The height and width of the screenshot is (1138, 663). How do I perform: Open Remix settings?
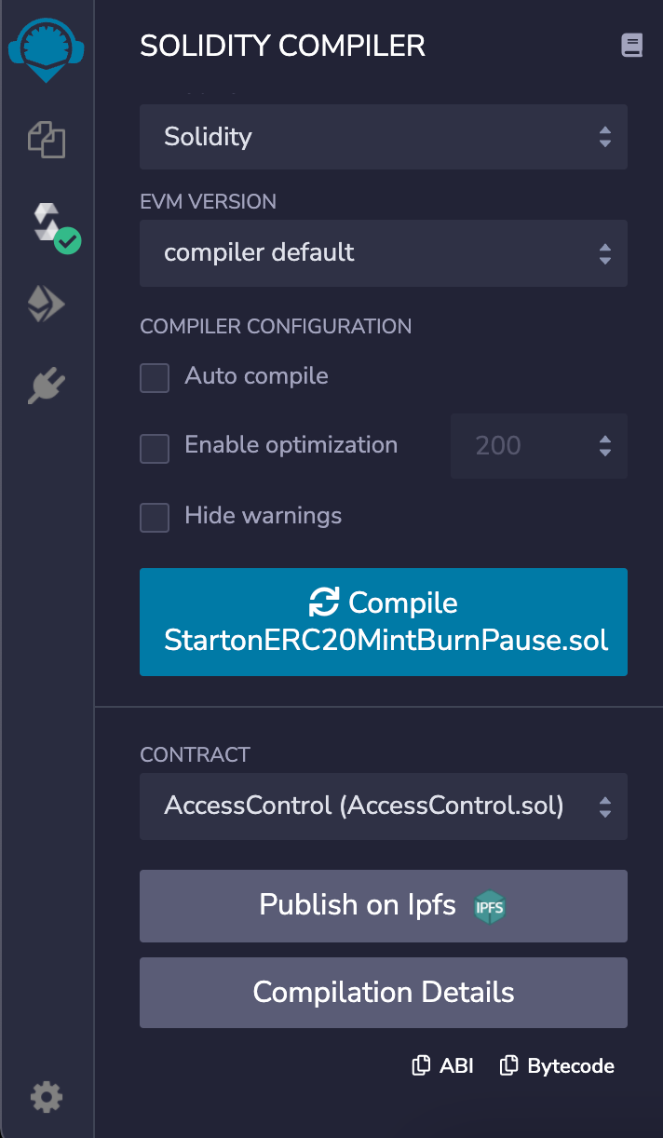pyautogui.click(x=46, y=1097)
